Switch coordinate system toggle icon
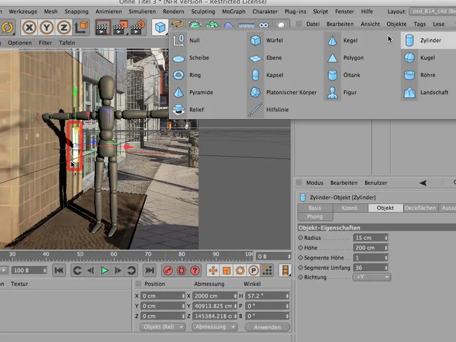The width and height of the screenshot is (456, 342). (81, 27)
